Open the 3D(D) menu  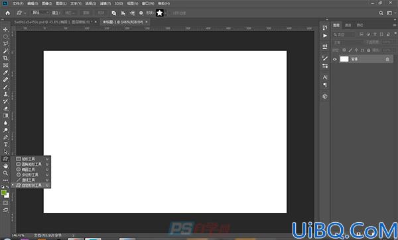[x=119, y=3]
